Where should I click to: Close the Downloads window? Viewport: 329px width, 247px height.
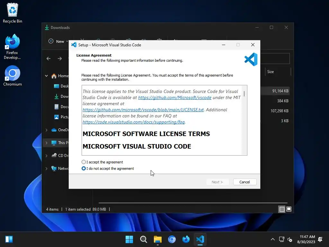pyautogui.click(x=286, y=28)
